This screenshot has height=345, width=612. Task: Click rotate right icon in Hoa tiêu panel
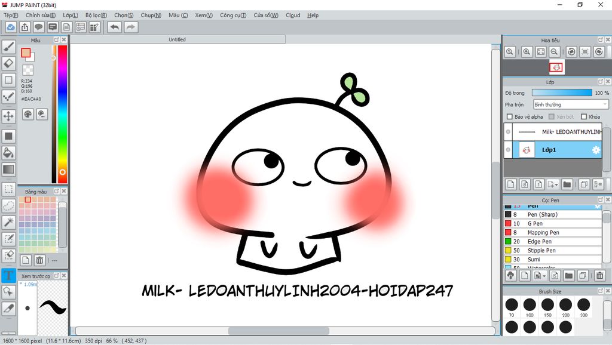599,52
